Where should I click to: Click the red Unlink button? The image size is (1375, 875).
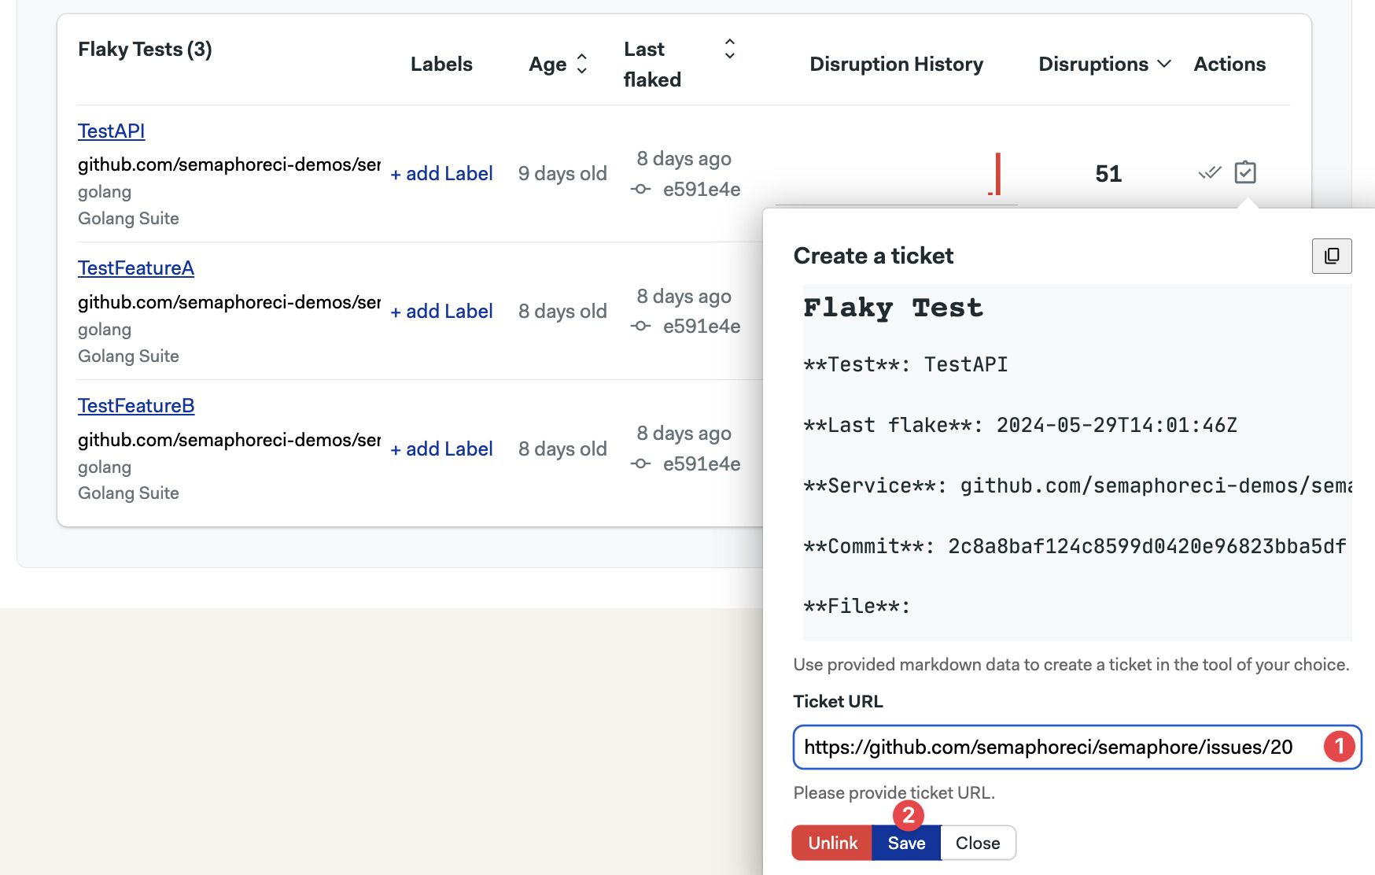point(832,843)
